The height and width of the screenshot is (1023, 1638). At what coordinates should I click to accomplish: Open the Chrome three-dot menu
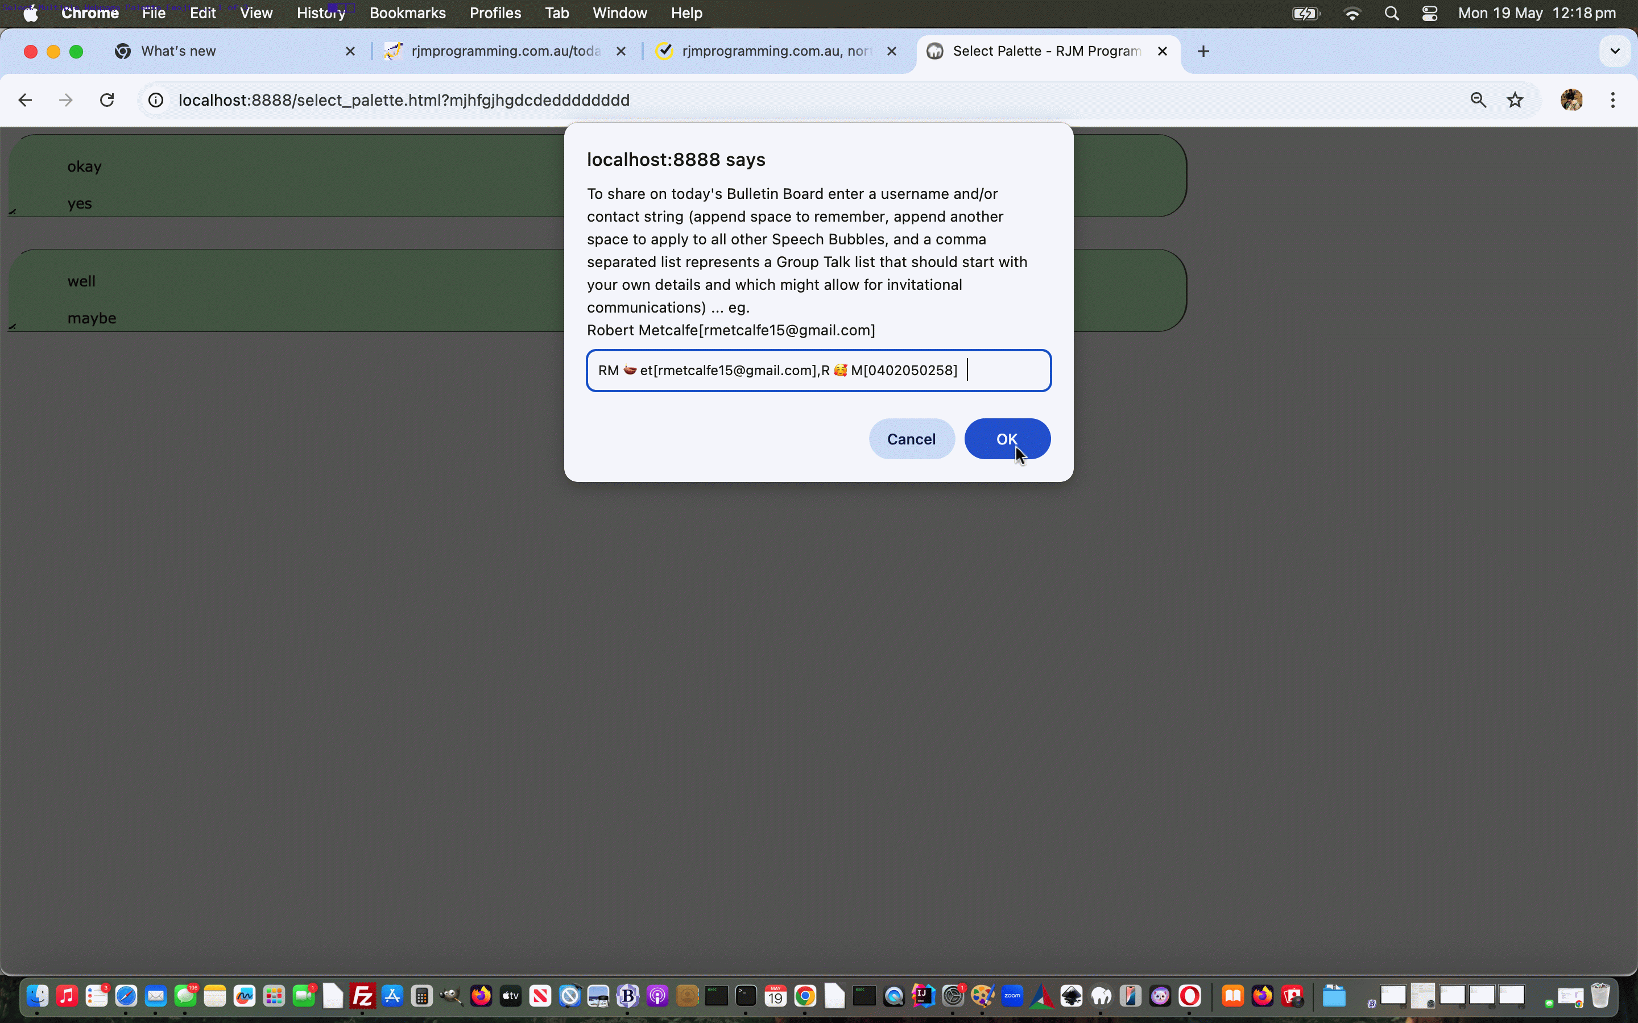pos(1613,100)
